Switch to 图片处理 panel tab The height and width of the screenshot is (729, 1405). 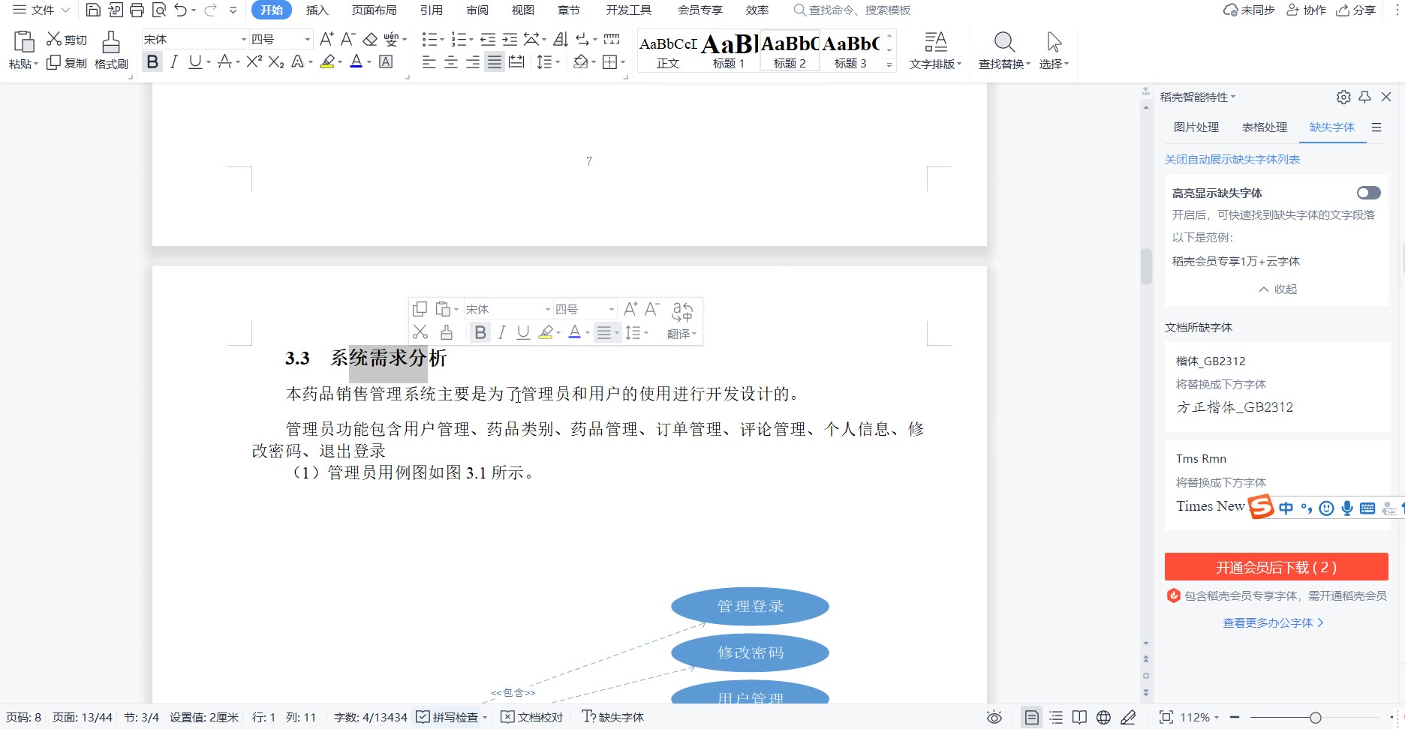pos(1196,127)
